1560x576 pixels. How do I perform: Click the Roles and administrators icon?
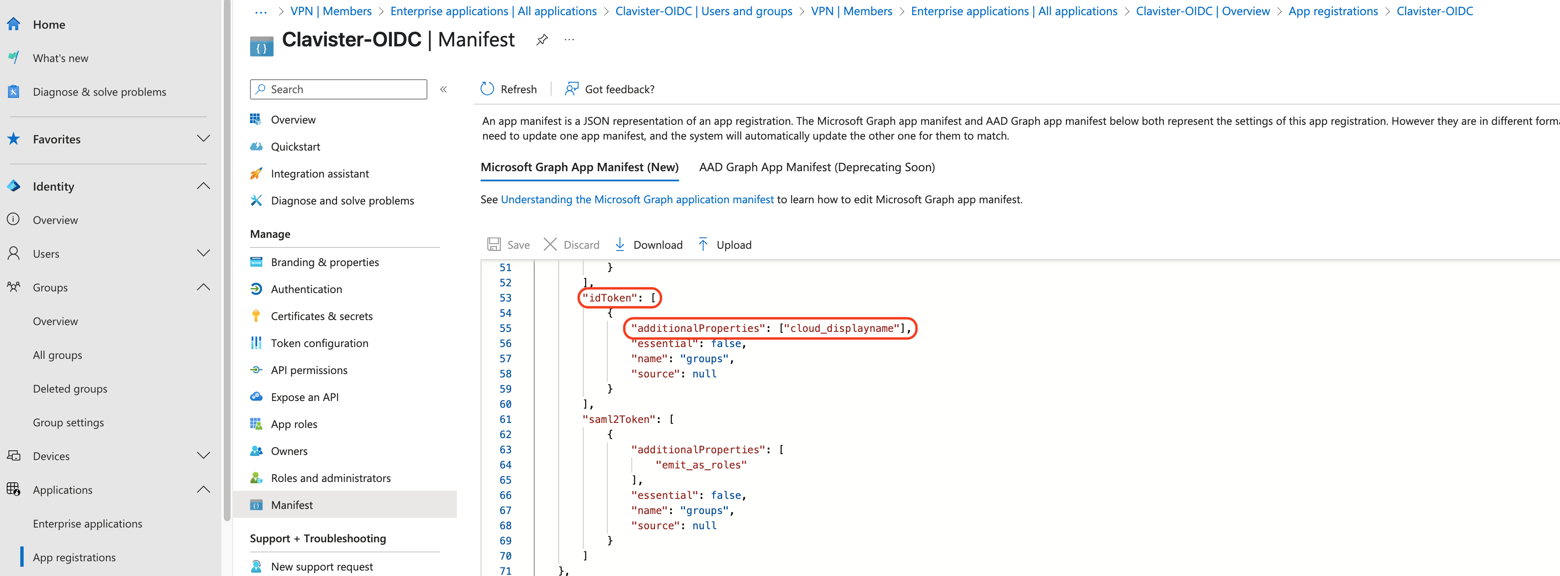click(256, 478)
